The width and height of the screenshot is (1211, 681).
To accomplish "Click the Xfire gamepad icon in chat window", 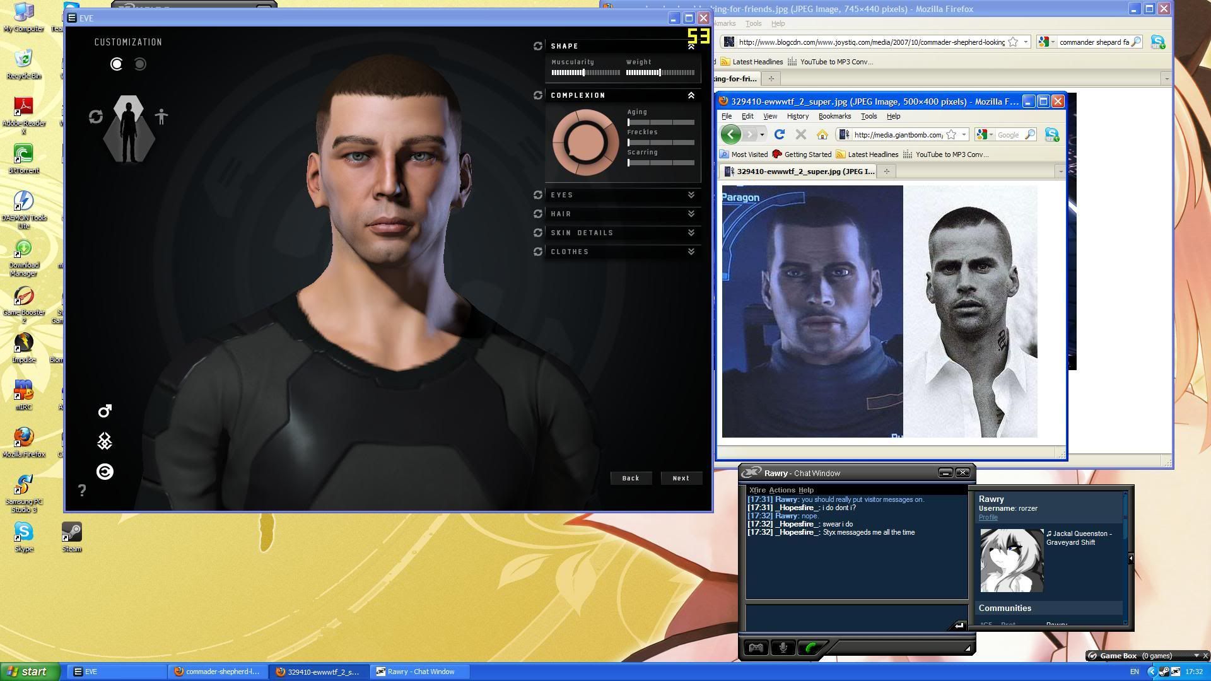I will click(x=754, y=646).
